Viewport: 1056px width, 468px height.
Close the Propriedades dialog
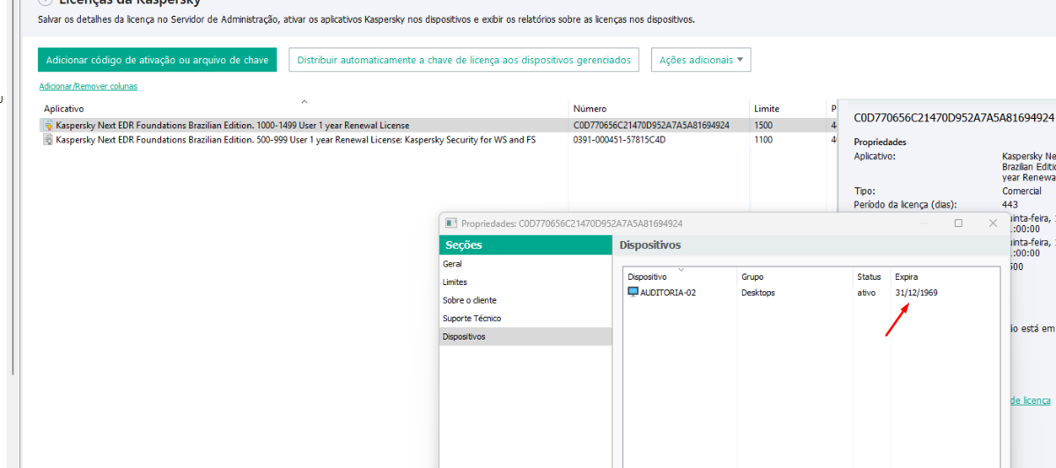tap(994, 223)
